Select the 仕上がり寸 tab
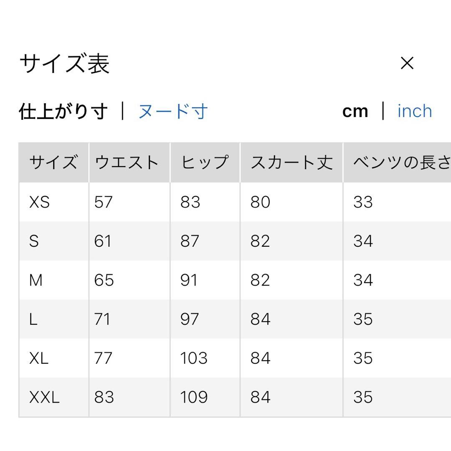 [63, 111]
